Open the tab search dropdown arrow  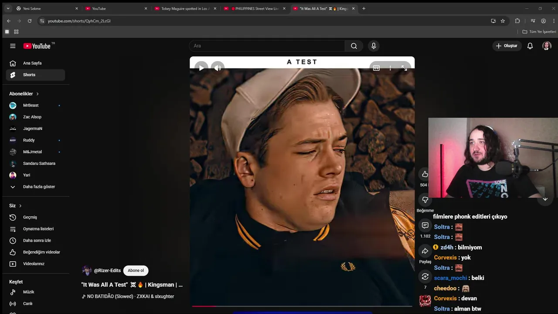(7, 8)
